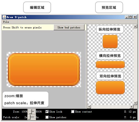Image resolution: width=139 pixels, height=122 pixels.
Task: Click the 'Zoom:' label
Action: (x=16, y=112)
